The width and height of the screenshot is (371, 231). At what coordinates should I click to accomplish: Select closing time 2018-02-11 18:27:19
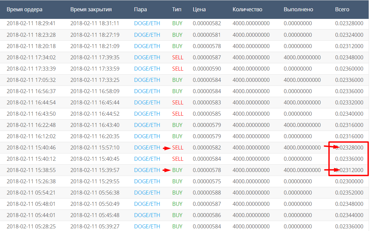pyautogui.click(x=95, y=35)
